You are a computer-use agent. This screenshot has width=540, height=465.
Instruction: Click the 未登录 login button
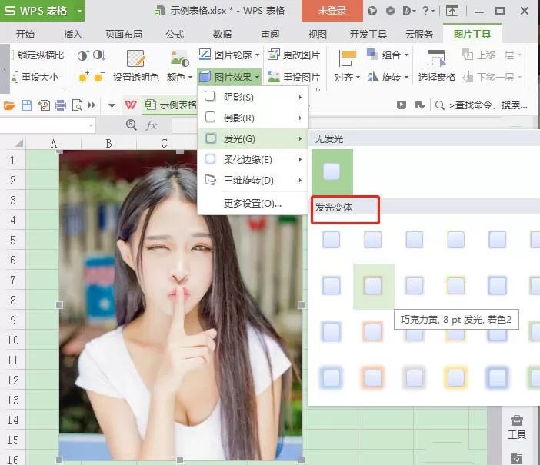332,11
